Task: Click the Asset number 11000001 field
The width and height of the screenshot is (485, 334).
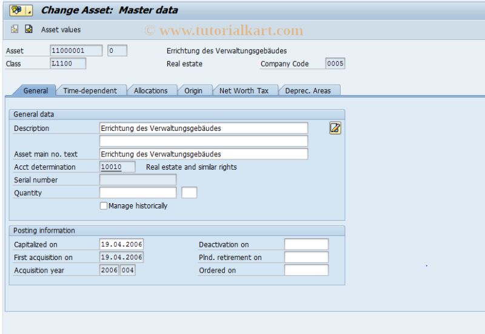Action: 76,50
